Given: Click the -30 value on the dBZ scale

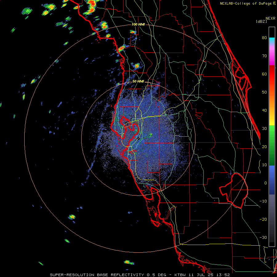Looking at the screenshot, I should pyautogui.click(x=263, y=238).
